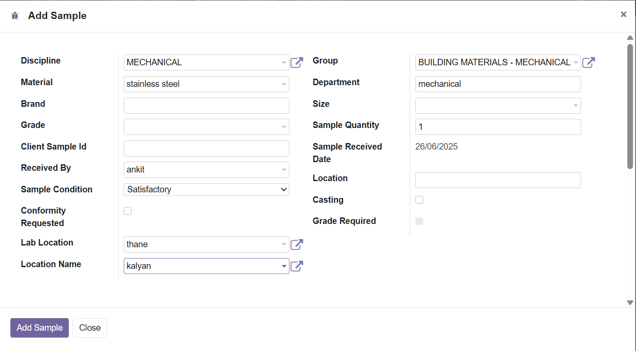Image resolution: width=636 pixels, height=351 pixels.
Task: Click the purple Add Sample button
Action: click(x=39, y=328)
